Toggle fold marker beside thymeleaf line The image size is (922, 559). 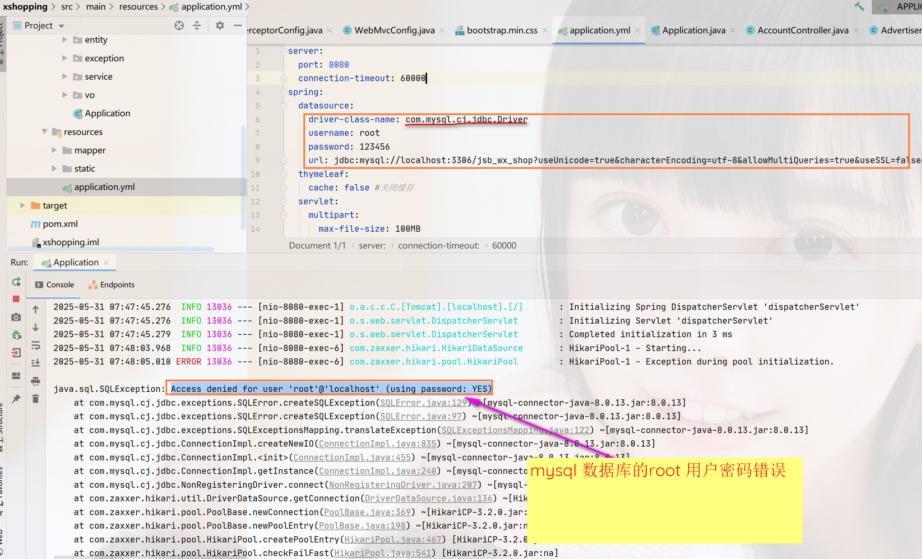pos(284,175)
